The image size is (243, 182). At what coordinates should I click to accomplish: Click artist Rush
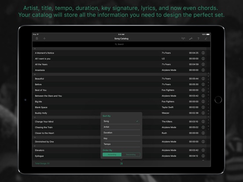pos(164,133)
